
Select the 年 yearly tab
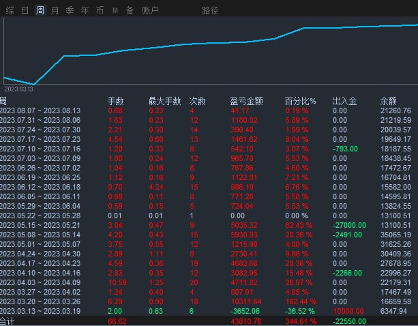85,10
